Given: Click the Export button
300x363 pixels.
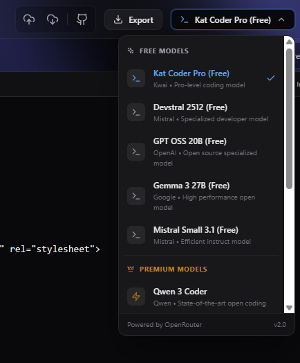Looking at the screenshot, I should [x=133, y=19].
